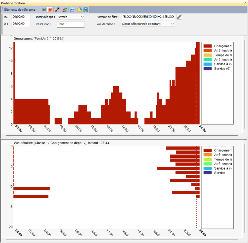This screenshot has width=248, height=243.
Task: Click the Formule de filtre text field
Action: coord(148,17)
